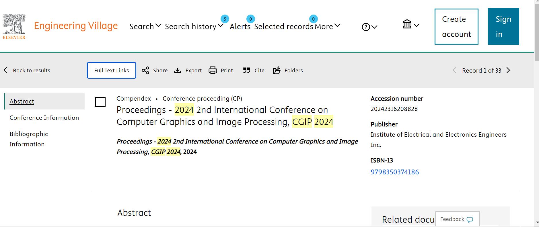Screen dimensions: 539x227
Task: Click the back arrow to results
Action: click(x=5, y=70)
